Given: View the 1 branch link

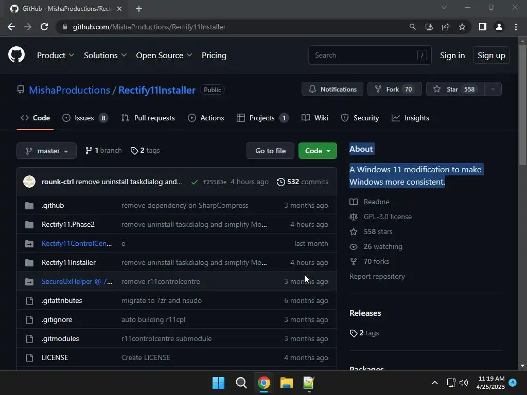Looking at the screenshot, I should tap(103, 151).
